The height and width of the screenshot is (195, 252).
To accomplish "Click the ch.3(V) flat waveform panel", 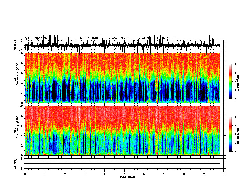I will [124, 163].
